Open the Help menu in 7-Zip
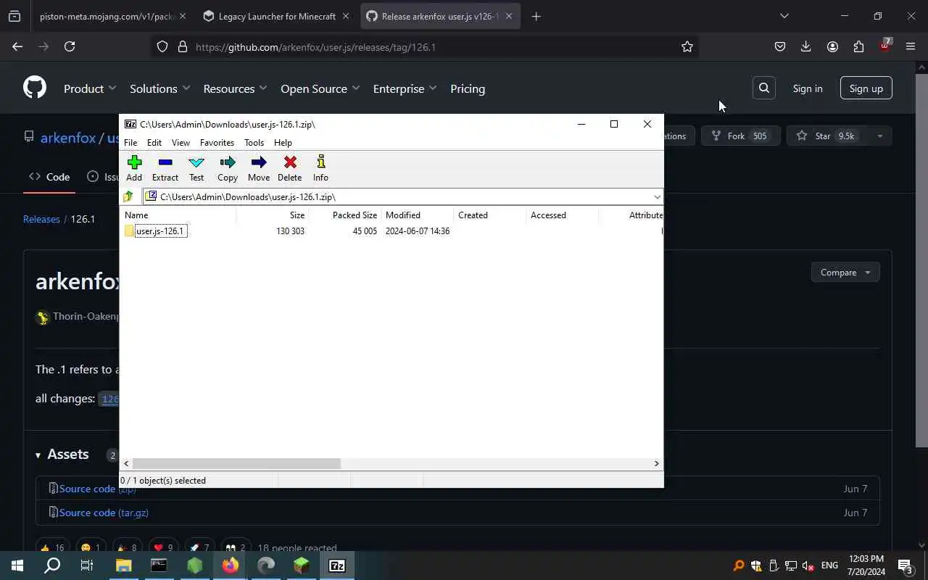The image size is (928, 580). point(283,143)
